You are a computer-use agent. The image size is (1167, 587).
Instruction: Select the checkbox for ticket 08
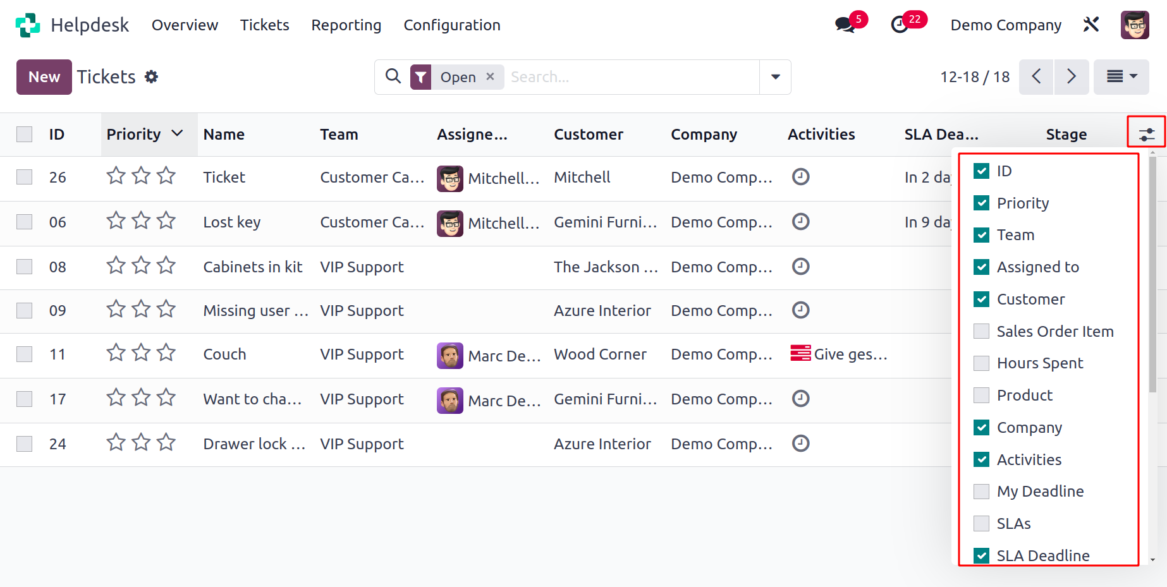click(24, 267)
